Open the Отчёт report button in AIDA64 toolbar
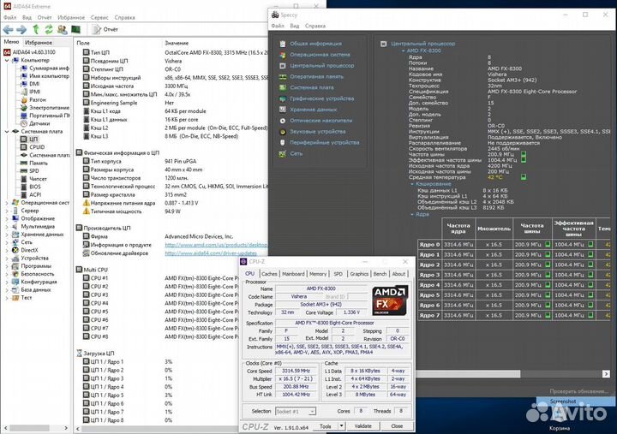The width and height of the screenshot is (617, 434). (105, 29)
